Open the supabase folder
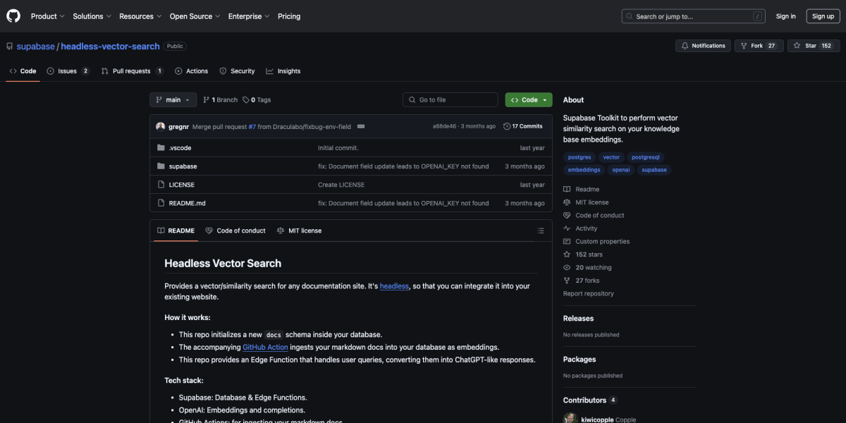Viewport: 846px width, 423px height. pyautogui.click(x=183, y=166)
